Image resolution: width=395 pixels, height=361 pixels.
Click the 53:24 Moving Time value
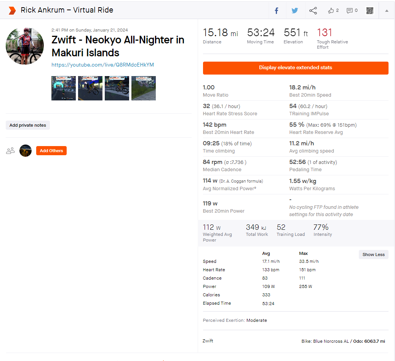pos(261,32)
